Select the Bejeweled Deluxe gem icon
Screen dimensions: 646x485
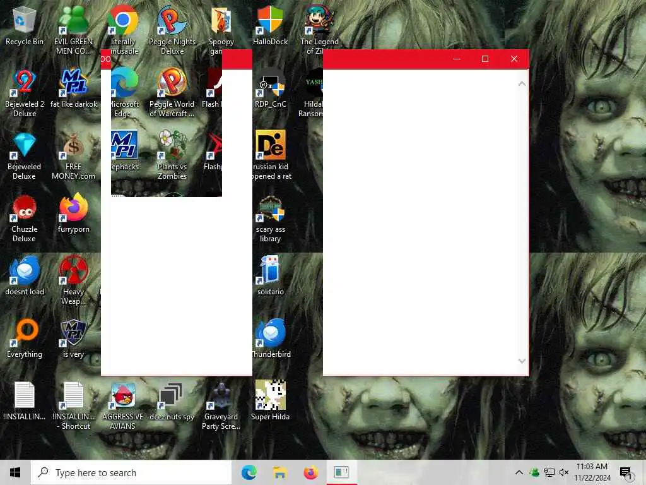(25, 157)
